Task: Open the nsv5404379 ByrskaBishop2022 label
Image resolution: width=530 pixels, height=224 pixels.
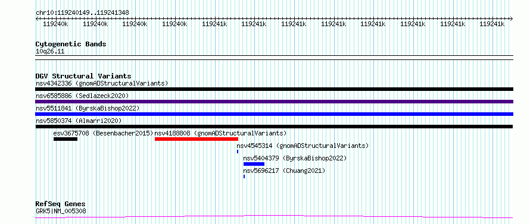Action: pyautogui.click(x=295, y=158)
